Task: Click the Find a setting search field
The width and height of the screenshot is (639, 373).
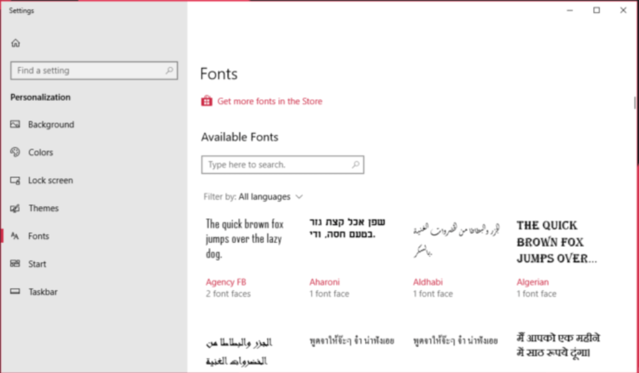Action: [94, 70]
